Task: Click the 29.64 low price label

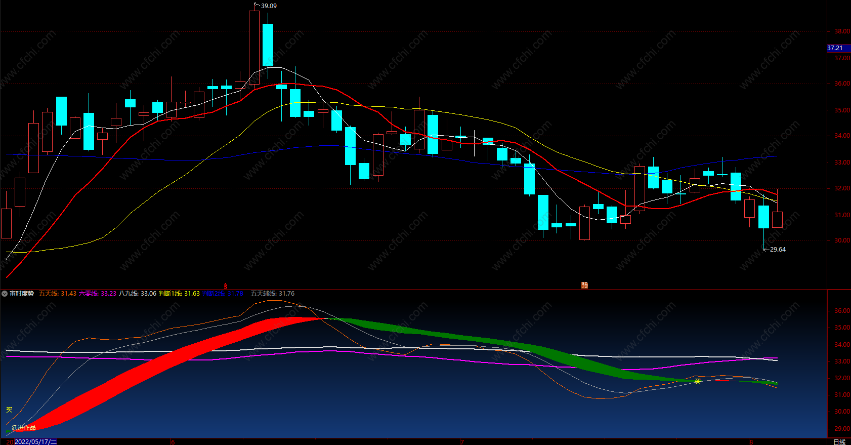Action: (x=778, y=250)
